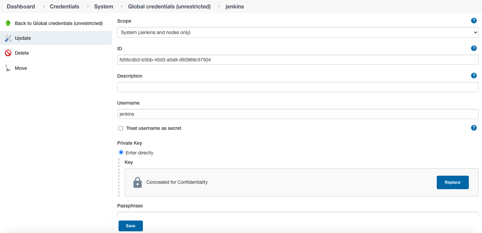Click the Replace key button
The width and height of the screenshot is (482, 233).
(452, 182)
